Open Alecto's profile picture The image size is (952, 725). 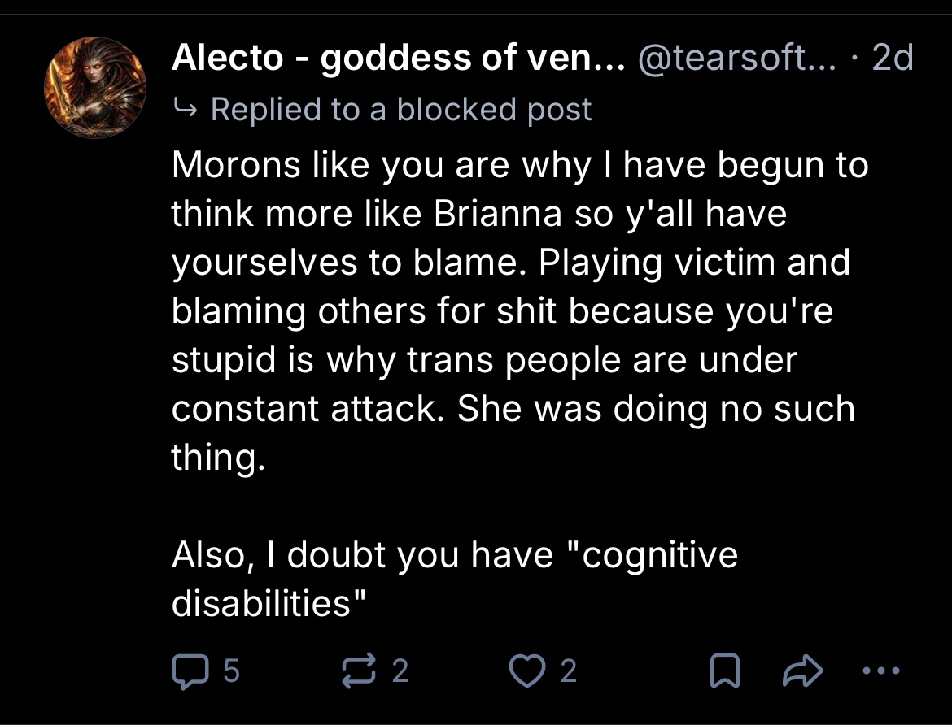[94, 87]
